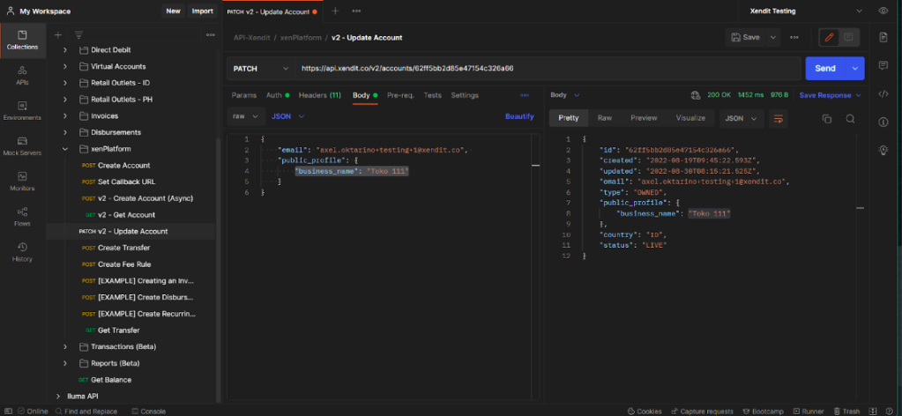Open tab options three-dot menu beside plus
Screen dimensions: 902x416
tap(357, 11)
